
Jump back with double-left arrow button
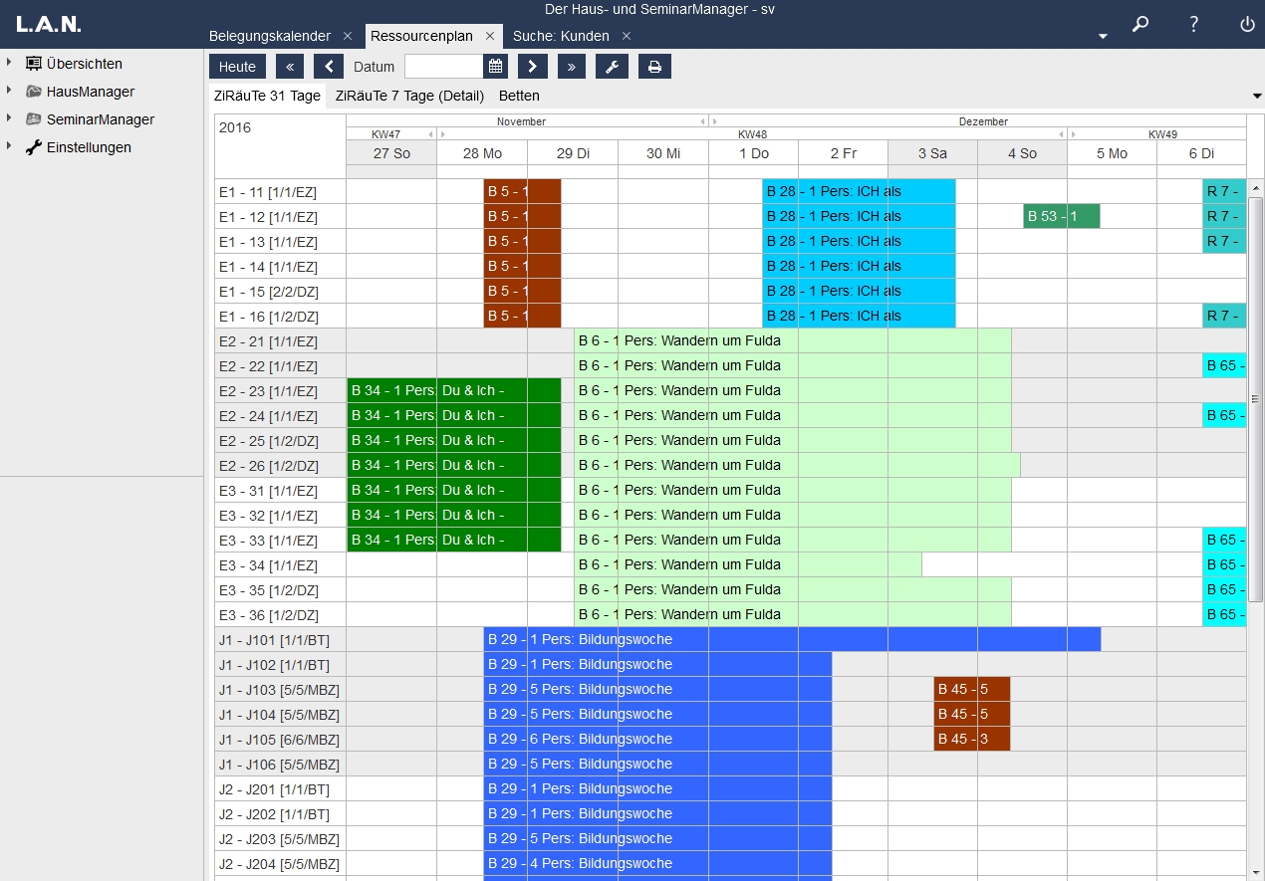click(290, 67)
